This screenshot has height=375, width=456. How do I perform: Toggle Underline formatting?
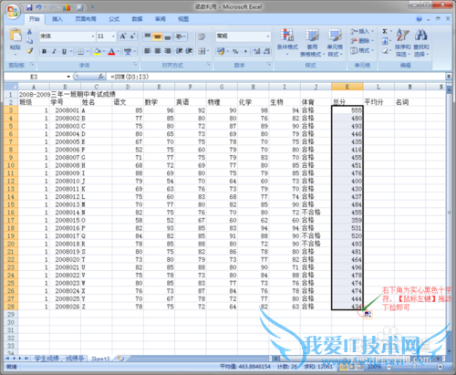point(64,51)
